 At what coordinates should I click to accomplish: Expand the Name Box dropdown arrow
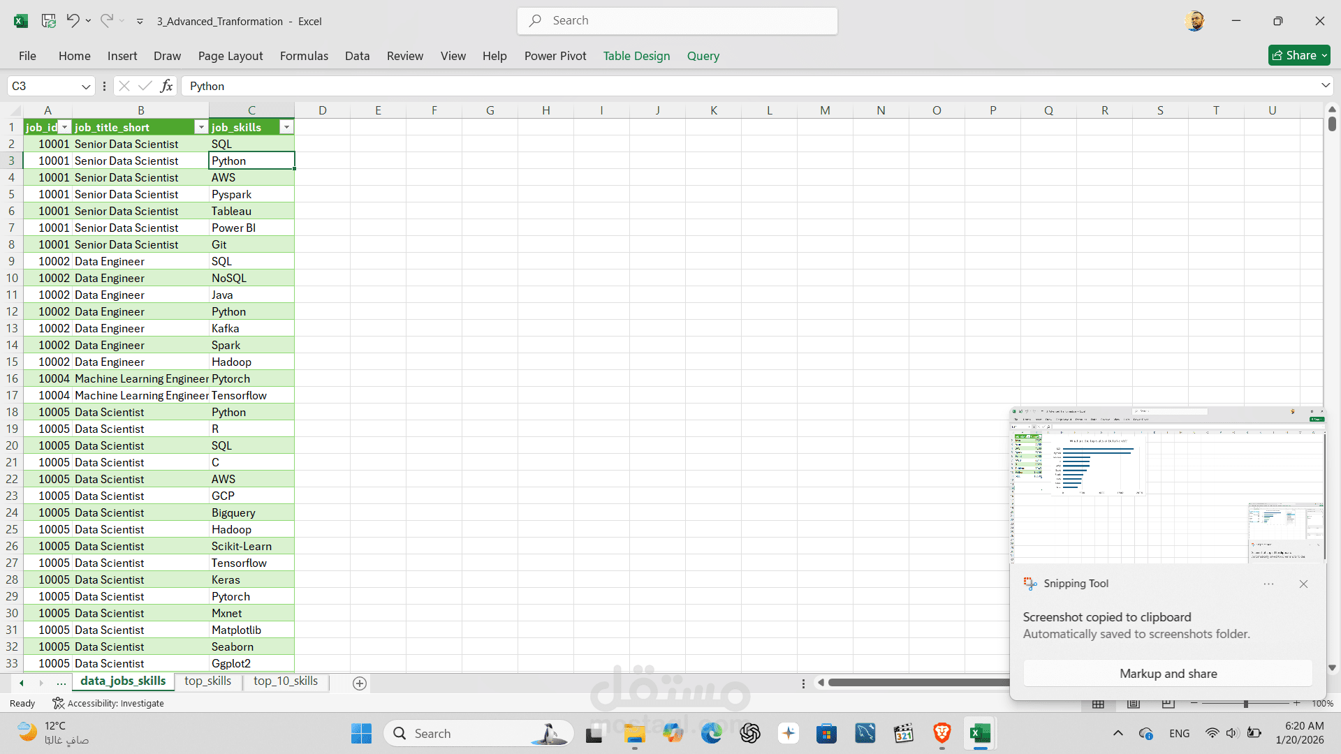pyautogui.click(x=86, y=87)
